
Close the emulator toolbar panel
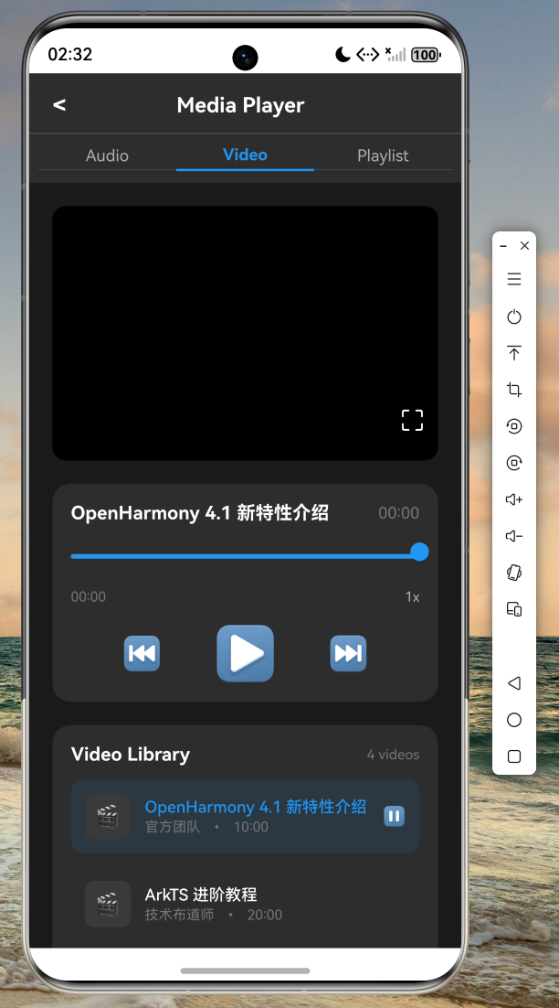coord(524,245)
